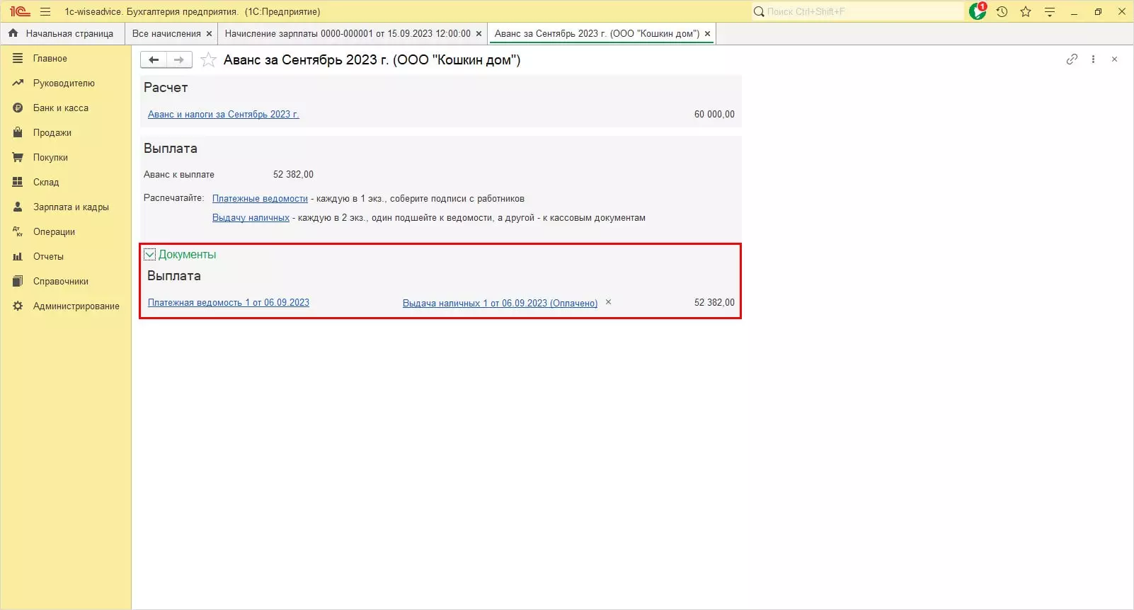
Task: Open the Платежные ведомости print link
Action: (x=260, y=199)
